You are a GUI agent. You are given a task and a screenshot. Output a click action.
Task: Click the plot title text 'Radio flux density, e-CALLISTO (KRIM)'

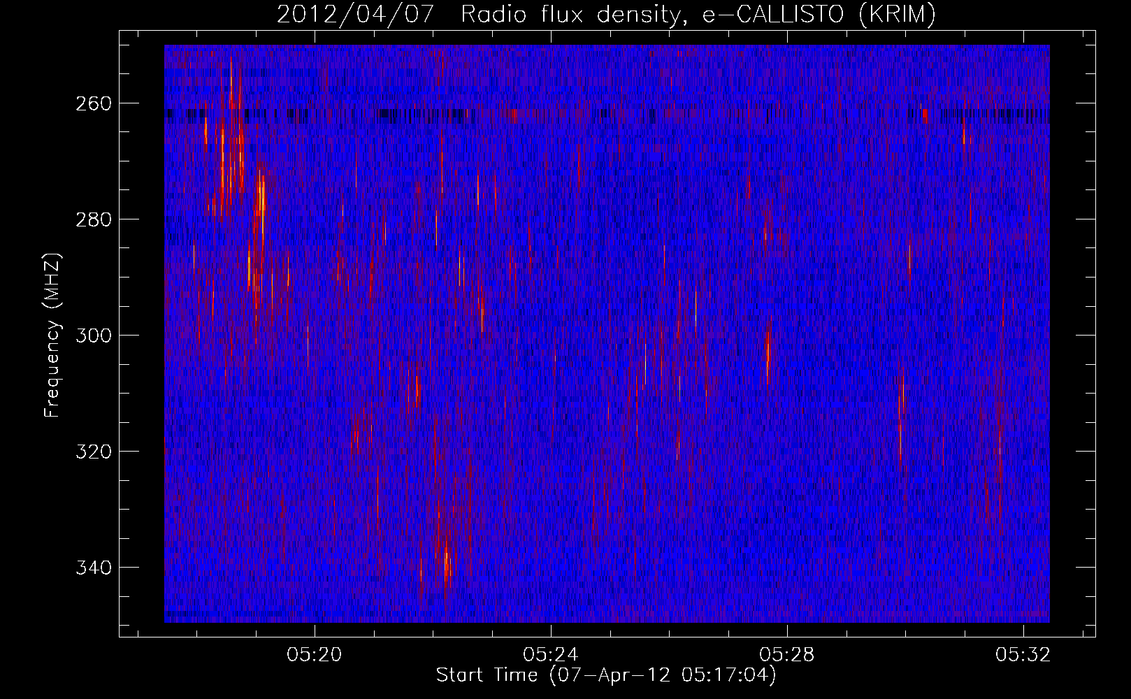click(698, 15)
